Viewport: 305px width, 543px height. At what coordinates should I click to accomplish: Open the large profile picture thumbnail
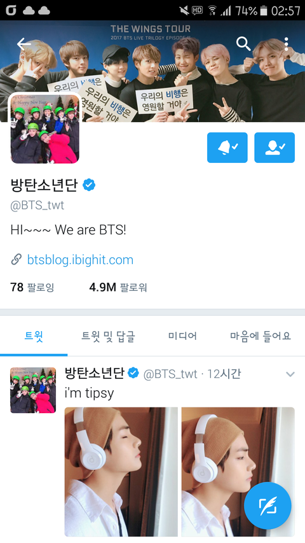point(45,128)
